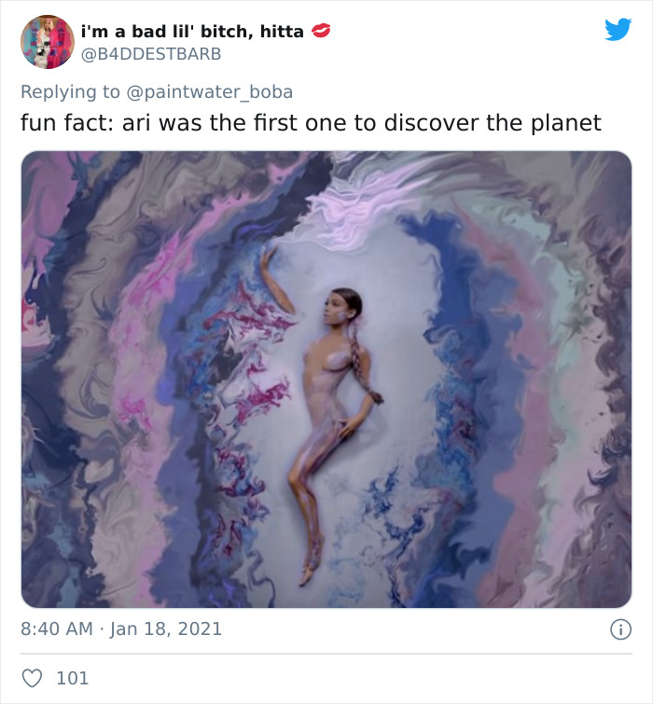Click the 101 likes count
This screenshot has height=704, width=653.
pyautogui.click(x=73, y=678)
